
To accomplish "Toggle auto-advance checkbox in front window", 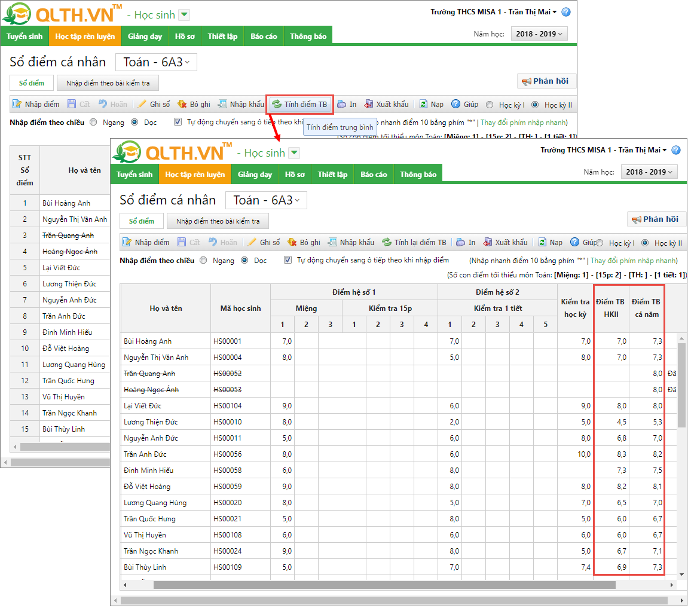I will tap(288, 260).
